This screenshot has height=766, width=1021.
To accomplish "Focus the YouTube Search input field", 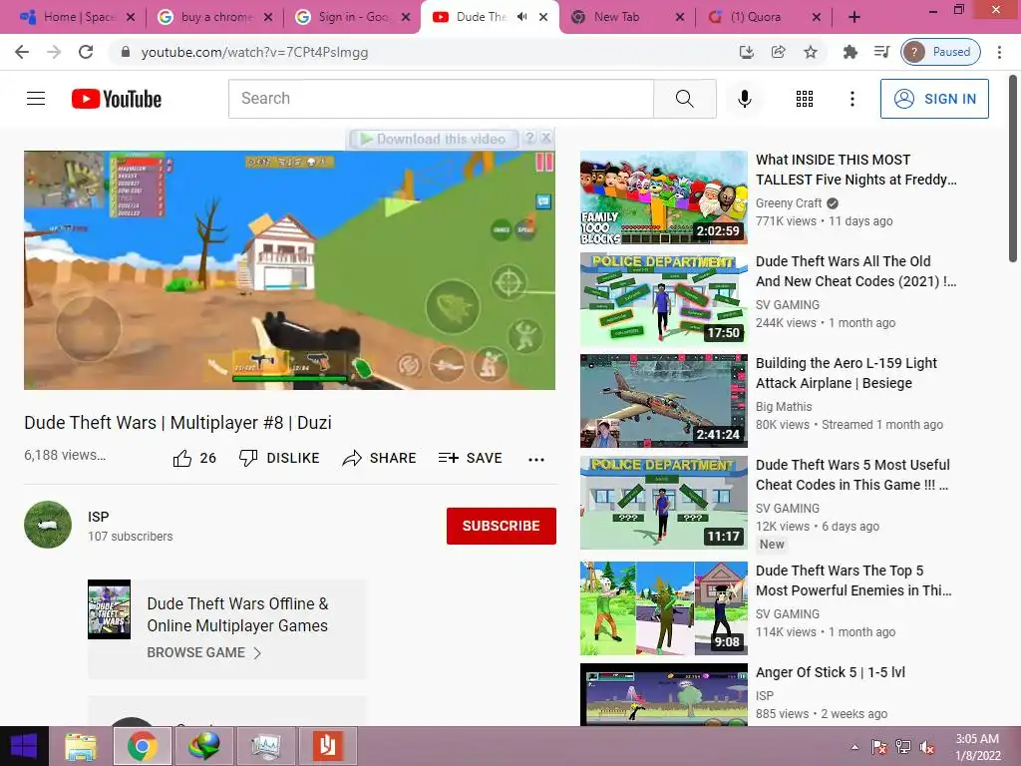I will (441, 99).
